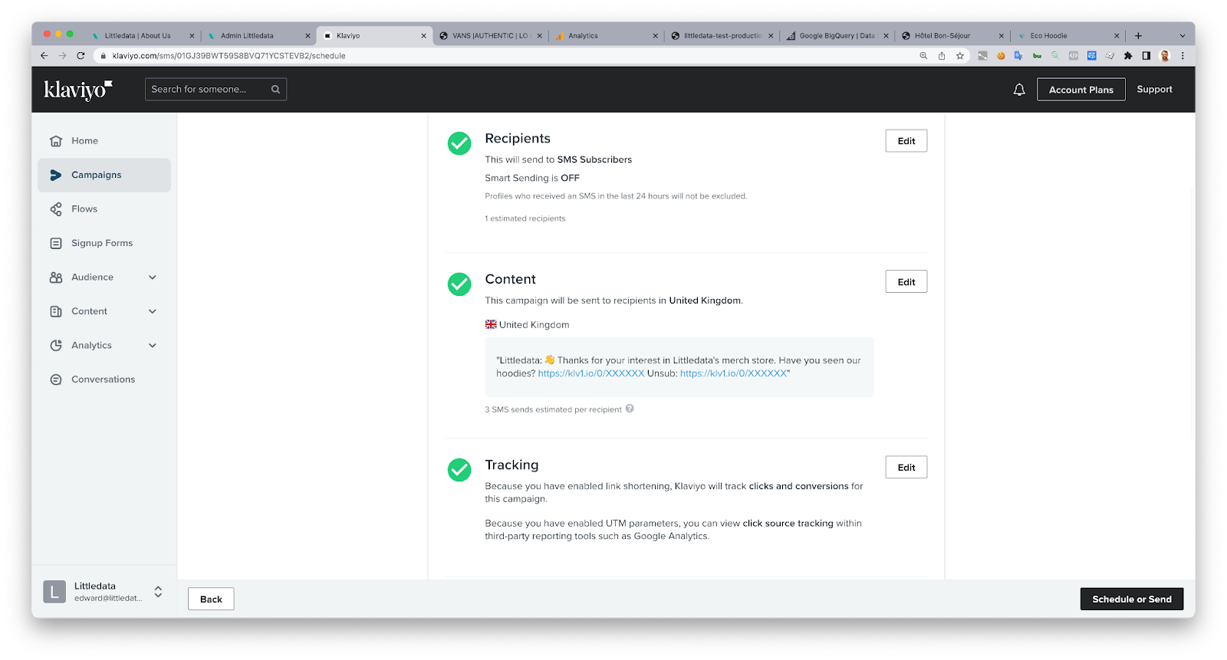Open the tab search dropdown arrow

pyautogui.click(x=1182, y=36)
